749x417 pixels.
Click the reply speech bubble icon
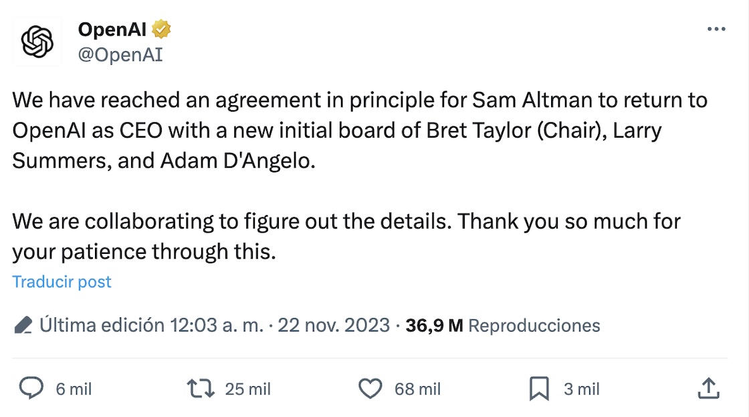[31, 388]
